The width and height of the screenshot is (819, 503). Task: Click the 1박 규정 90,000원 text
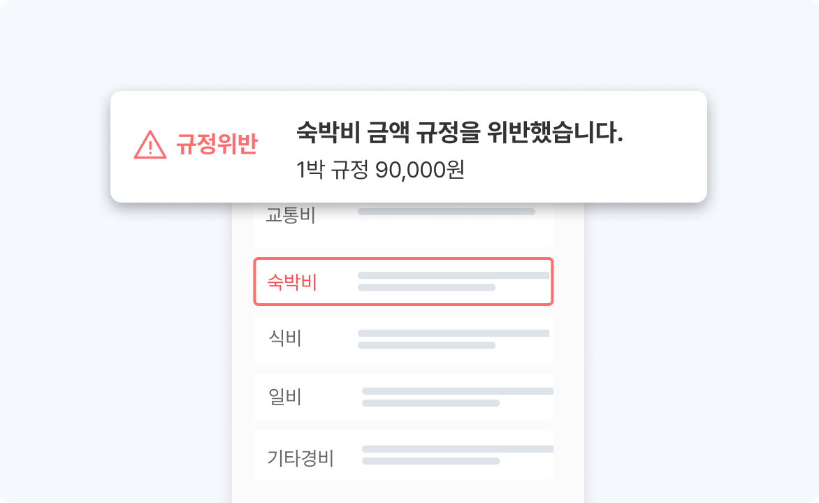[x=380, y=170]
